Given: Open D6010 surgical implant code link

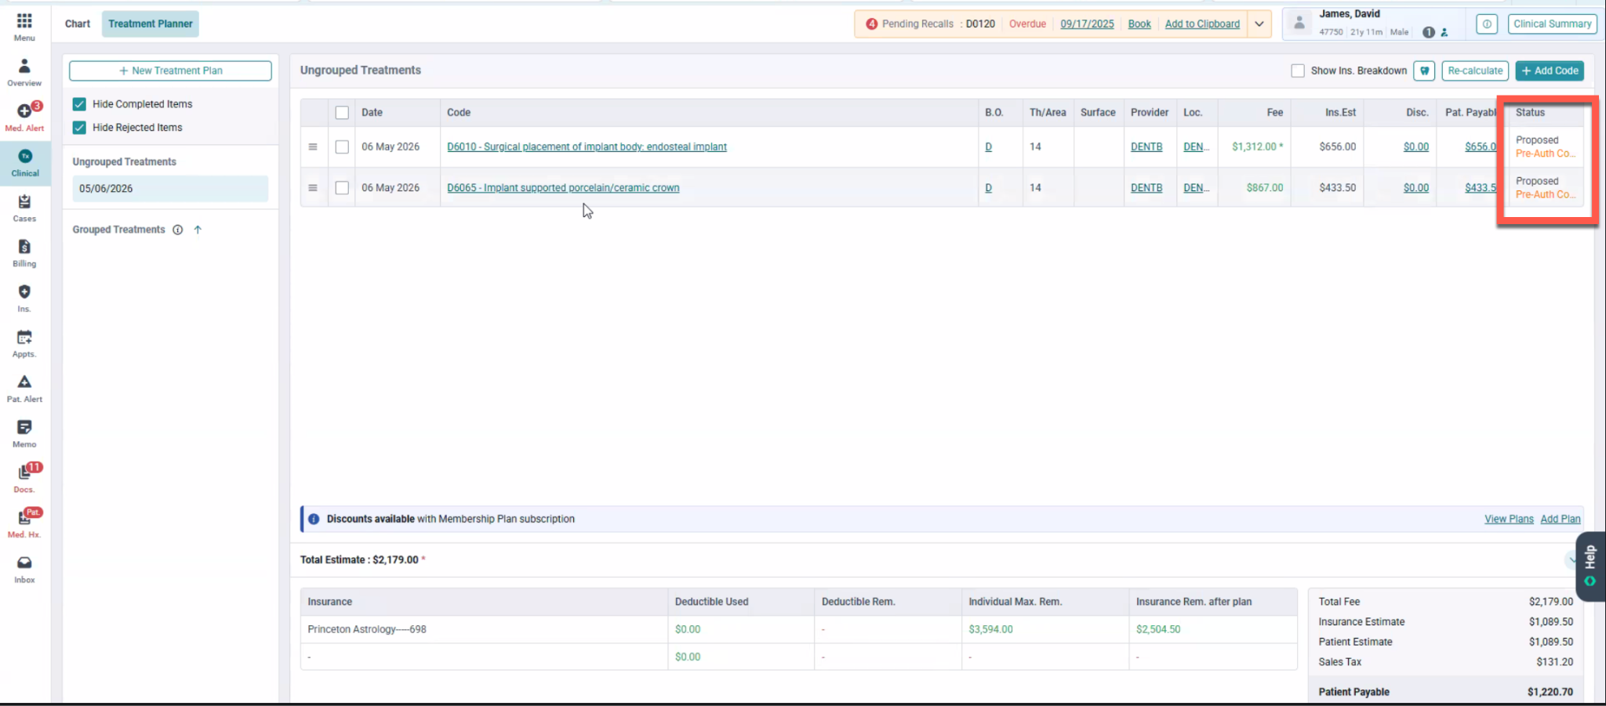Looking at the screenshot, I should click(587, 147).
